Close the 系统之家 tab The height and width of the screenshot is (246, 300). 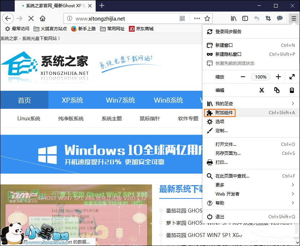pos(90,6)
